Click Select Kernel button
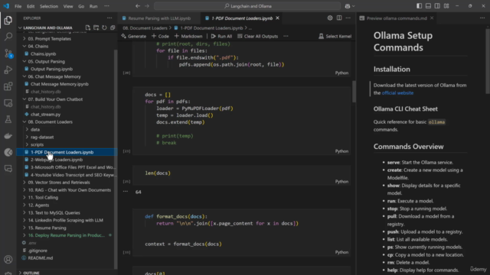 [x=335, y=36]
